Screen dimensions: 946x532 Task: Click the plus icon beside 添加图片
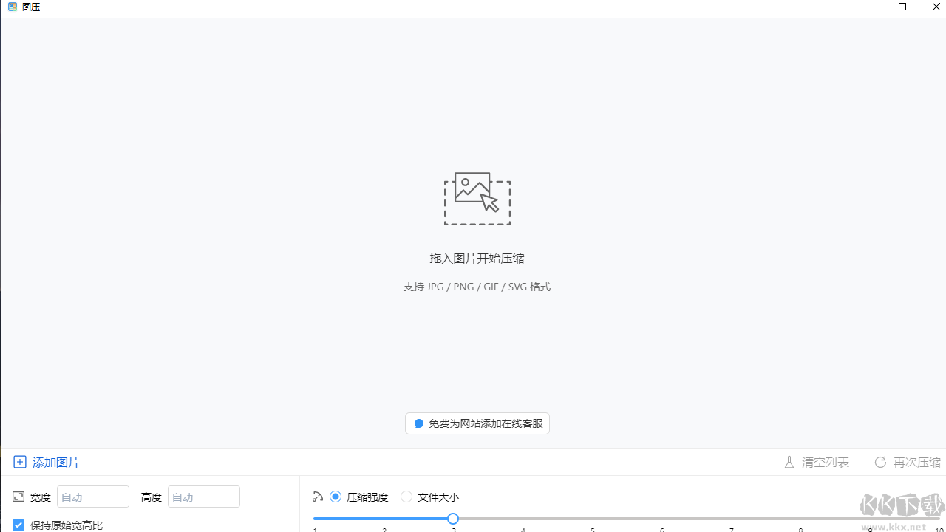[20, 462]
